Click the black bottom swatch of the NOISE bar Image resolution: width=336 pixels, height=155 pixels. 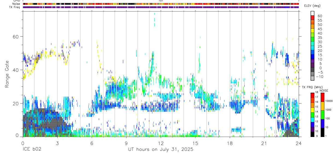point(322,132)
